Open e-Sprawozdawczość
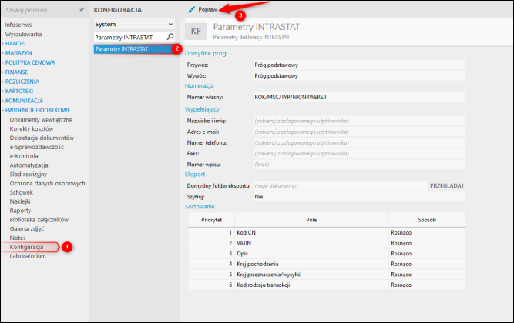This screenshot has height=323, width=514. [x=37, y=147]
